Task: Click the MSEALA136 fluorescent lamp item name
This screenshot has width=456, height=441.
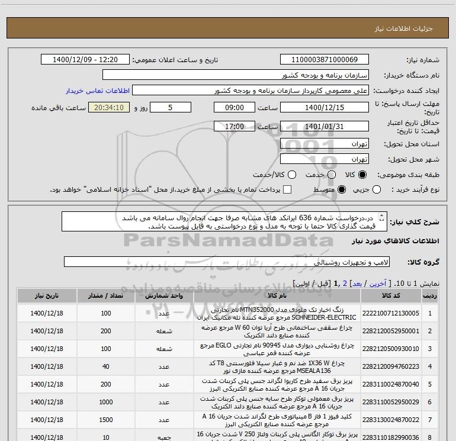Action: coord(277,366)
